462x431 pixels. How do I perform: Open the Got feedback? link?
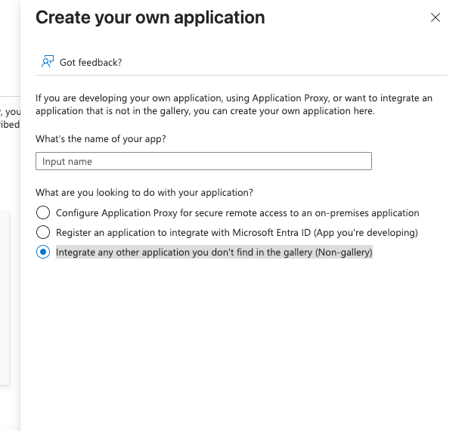tap(91, 62)
